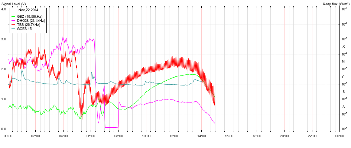Click the TBB signal peak near 12:00
Image resolution: width=351 pixels, height=148 pixels.
[x=172, y=57]
